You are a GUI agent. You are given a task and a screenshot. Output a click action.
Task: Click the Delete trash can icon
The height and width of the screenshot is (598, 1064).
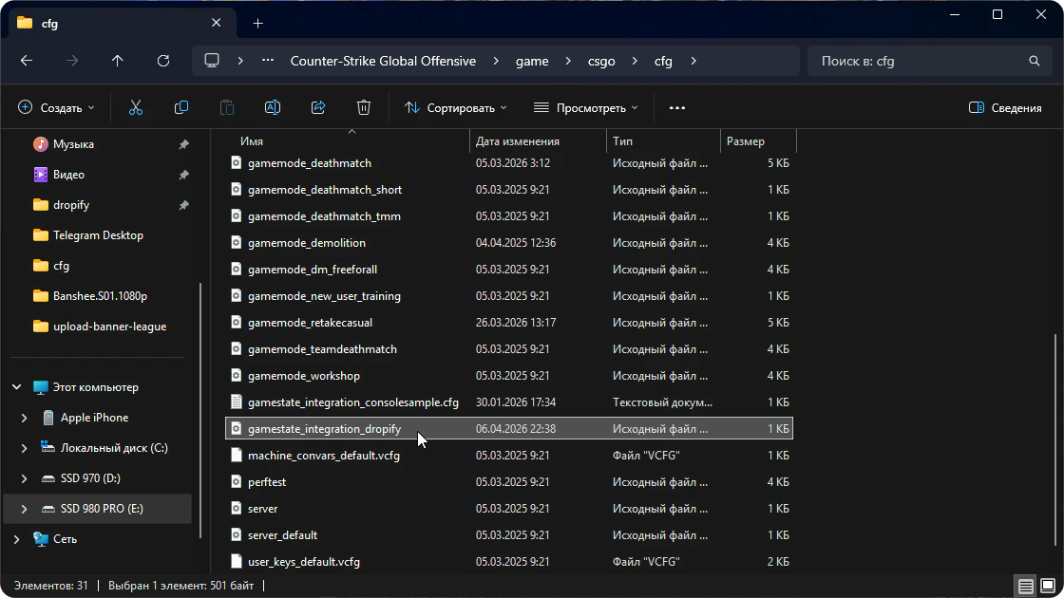[x=364, y=108]
